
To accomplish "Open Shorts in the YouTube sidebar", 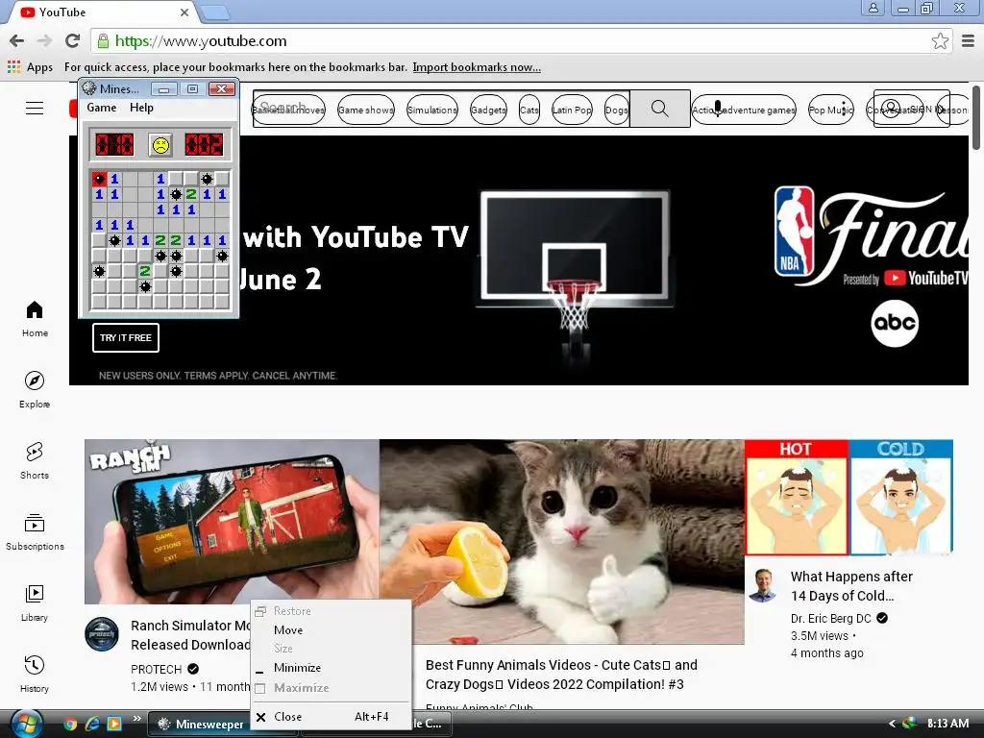I will coord(35,461).
